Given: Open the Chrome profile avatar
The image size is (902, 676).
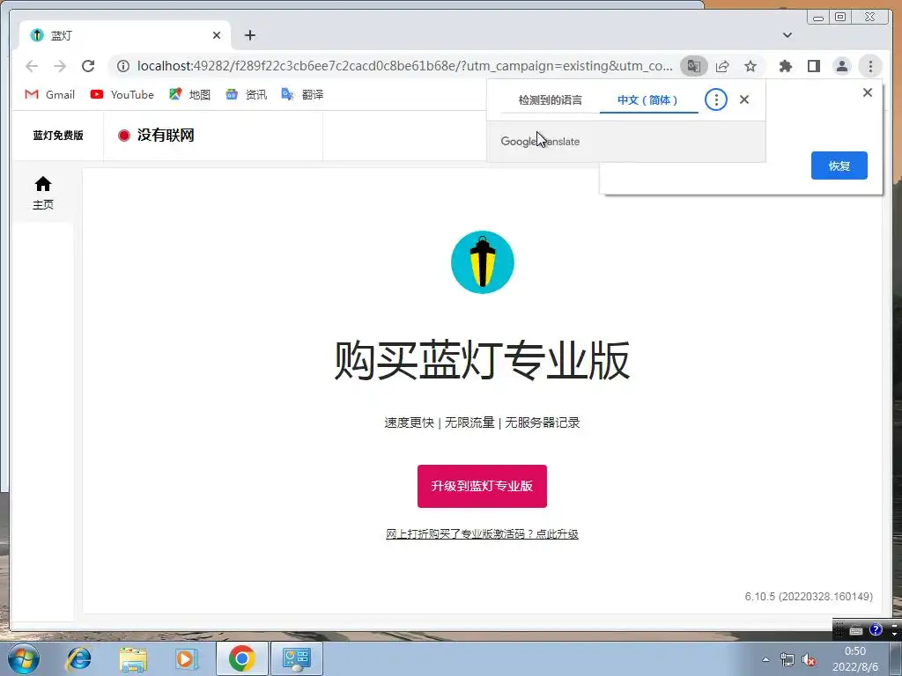Looking at the screenshot, I should [841, 66].
